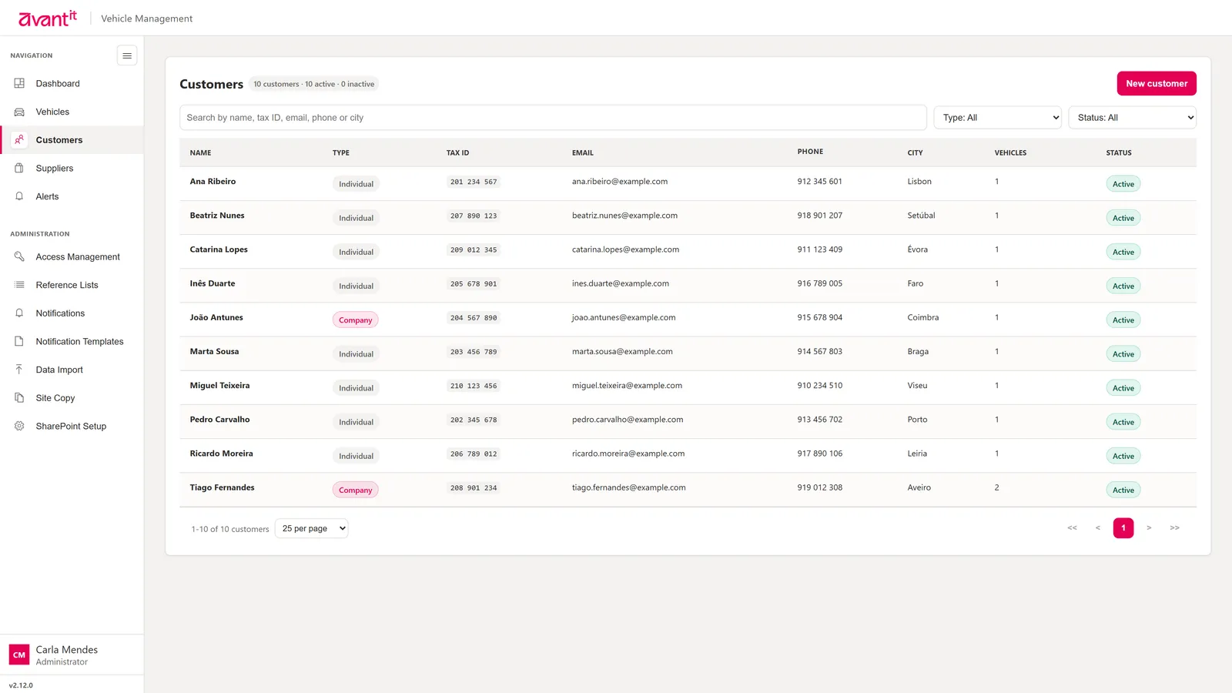Click the Reference Lists icon

tap(19, 285)
